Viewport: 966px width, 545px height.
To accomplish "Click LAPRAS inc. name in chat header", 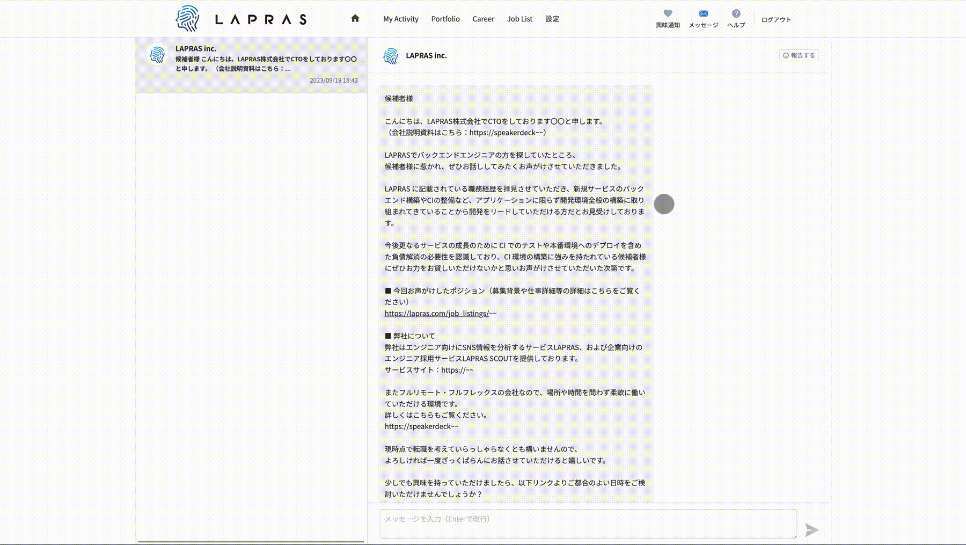I will (426, 55).
